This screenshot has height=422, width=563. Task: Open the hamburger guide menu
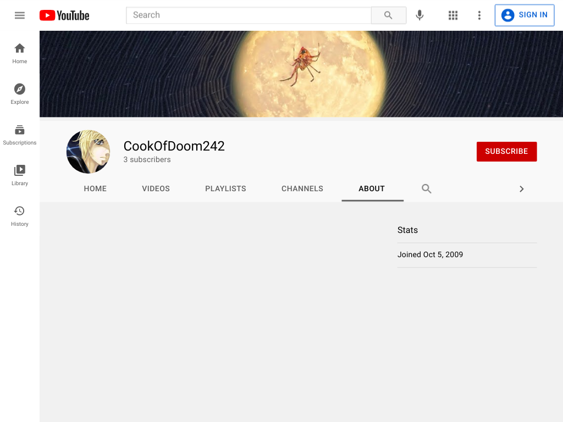(20, 15)
